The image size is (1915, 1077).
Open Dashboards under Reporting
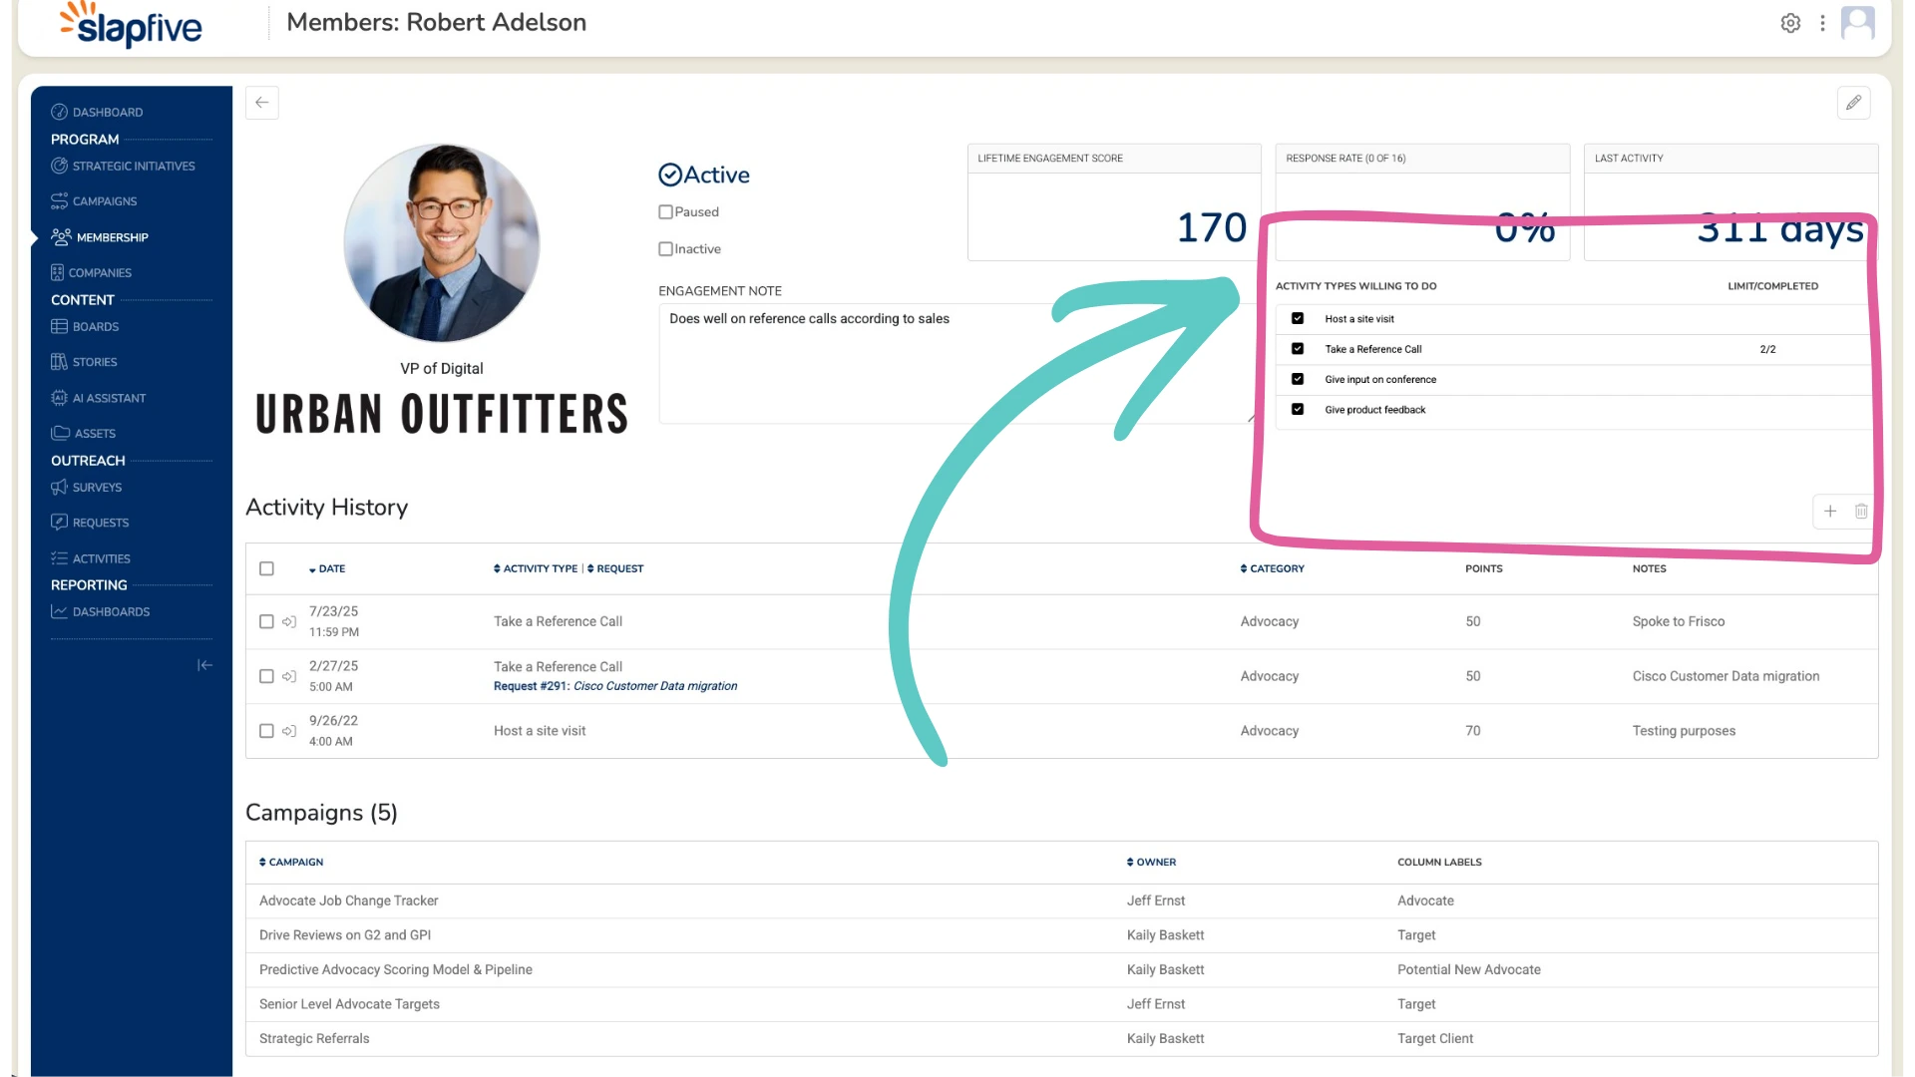coord(101,612)
